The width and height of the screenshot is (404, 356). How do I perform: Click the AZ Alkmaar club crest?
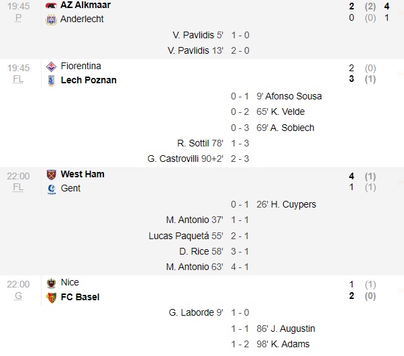[x=51, y=5]
